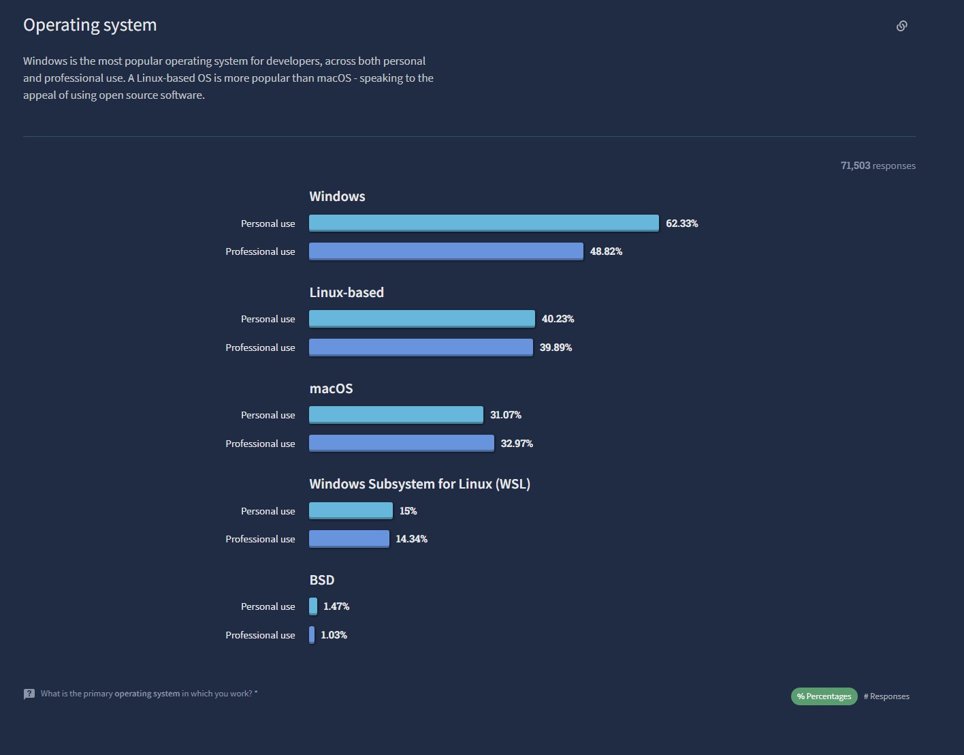The width and height of the screenshot is (964, 755).
Task: Click the primary operating system question text
Action: click(x=148, y=694)
